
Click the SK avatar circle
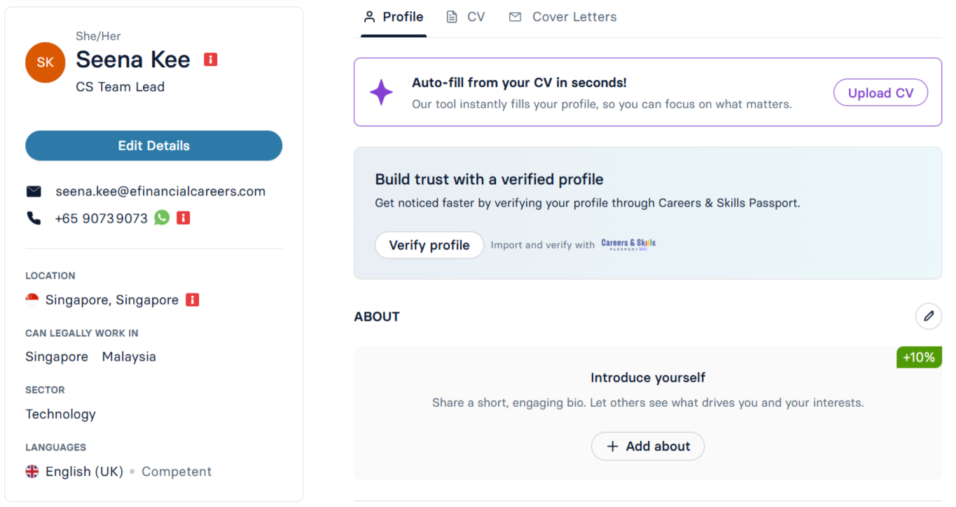(x=46, y=62)
